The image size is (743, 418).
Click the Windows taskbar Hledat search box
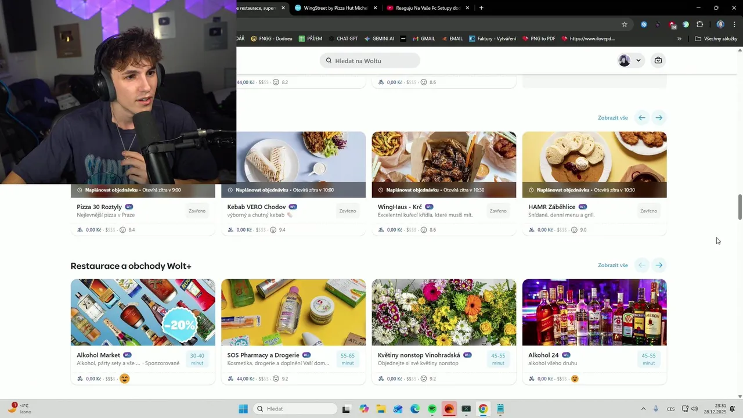pyautogui.click(x=295, y=409)
